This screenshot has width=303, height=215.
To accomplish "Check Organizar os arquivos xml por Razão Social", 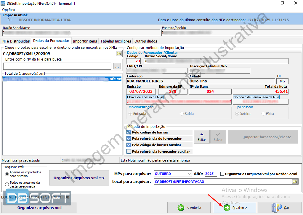I will point(222,174).
